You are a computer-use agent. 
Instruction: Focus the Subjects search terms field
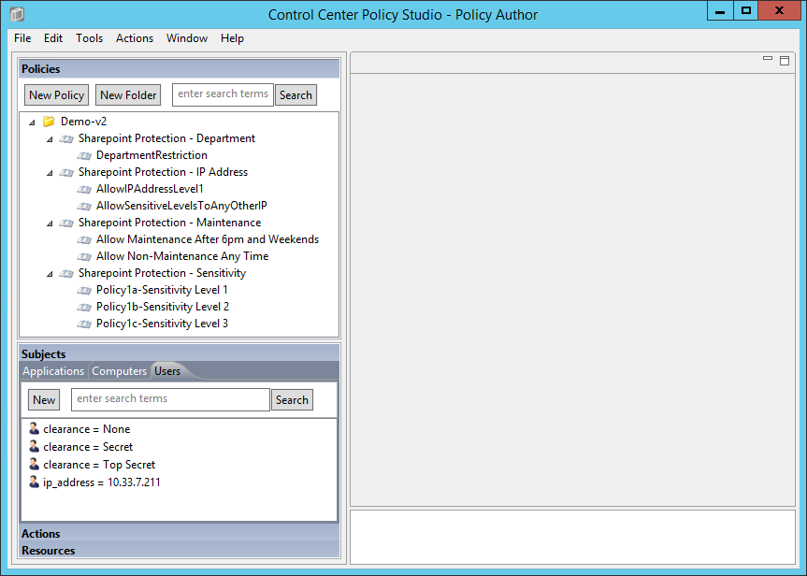tap(170, 399)
